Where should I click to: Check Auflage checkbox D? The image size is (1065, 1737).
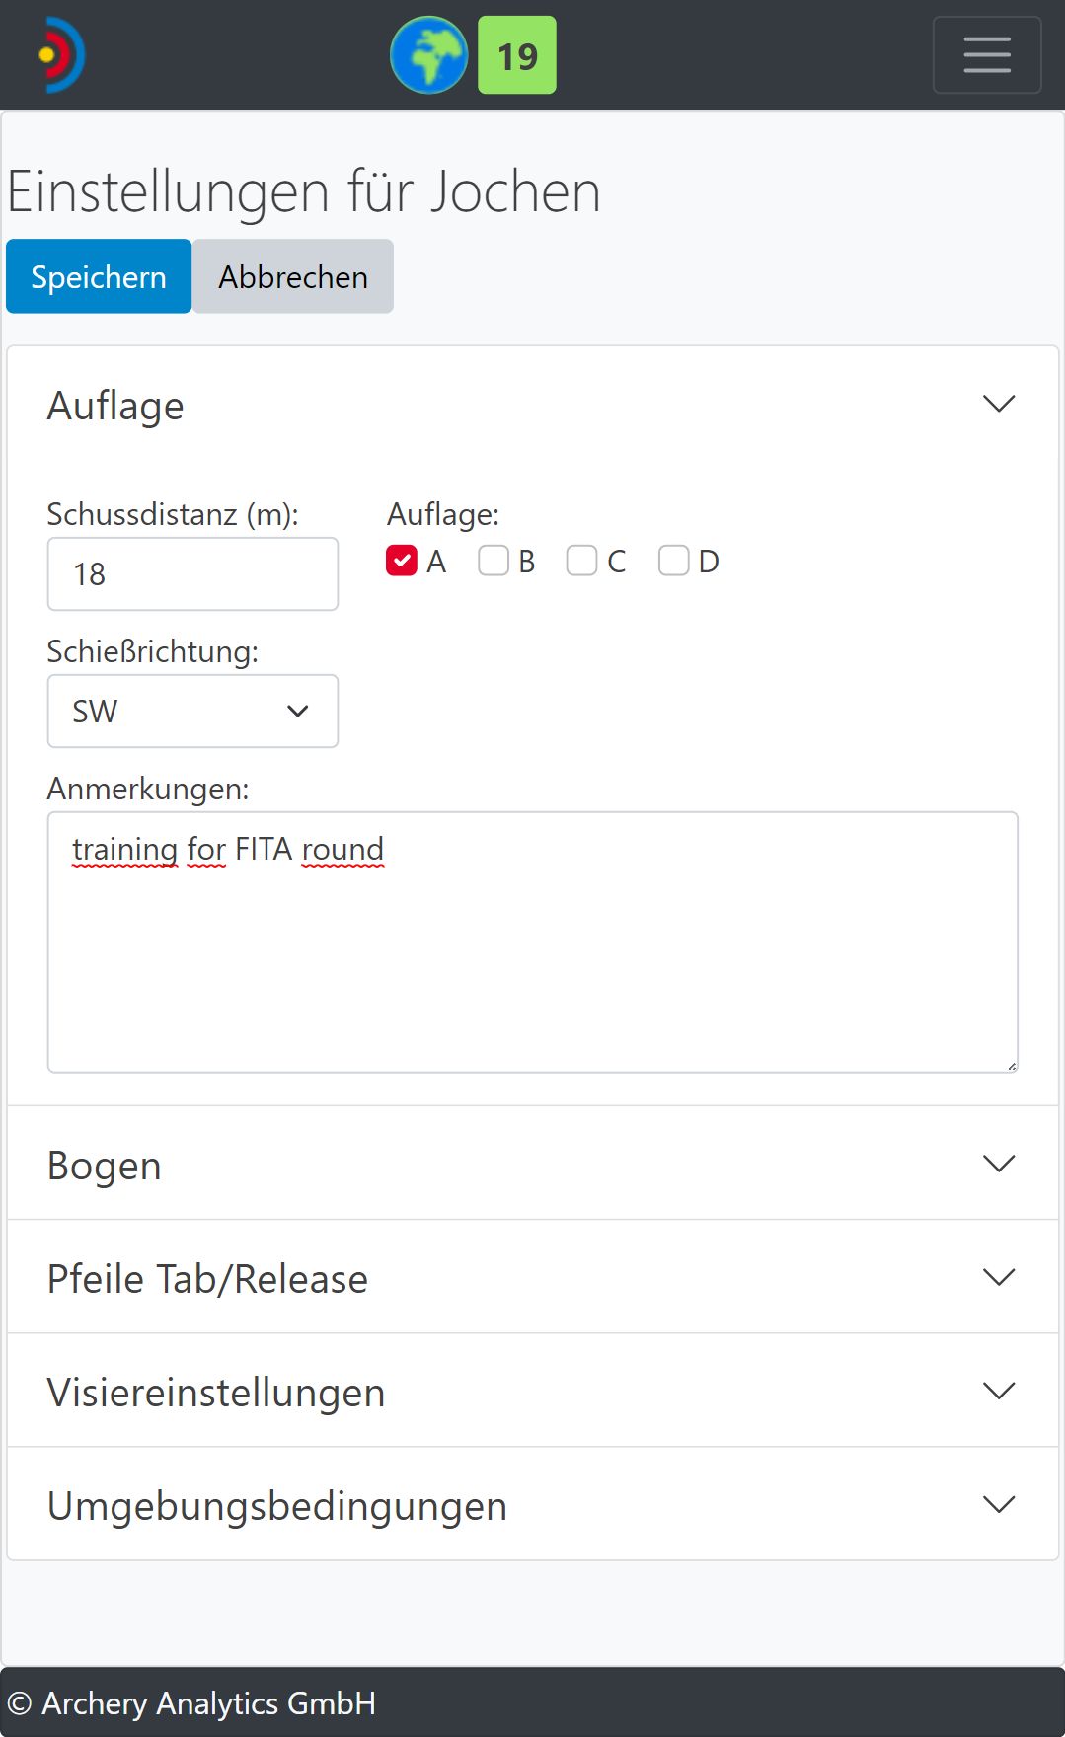674,561
